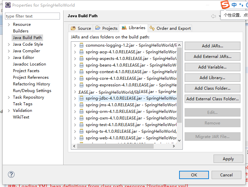Switch to the Source tab
Image resolution: width=248 pixels, height=187 pixels.
[x=81, y=28]
